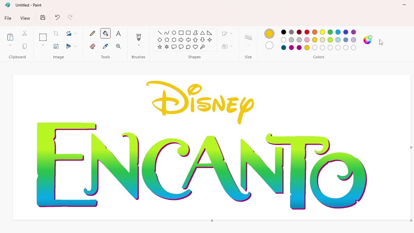Select the Five-point star shape
The image size is (414, 233).
pyautogui.click(x=160, y=47)
